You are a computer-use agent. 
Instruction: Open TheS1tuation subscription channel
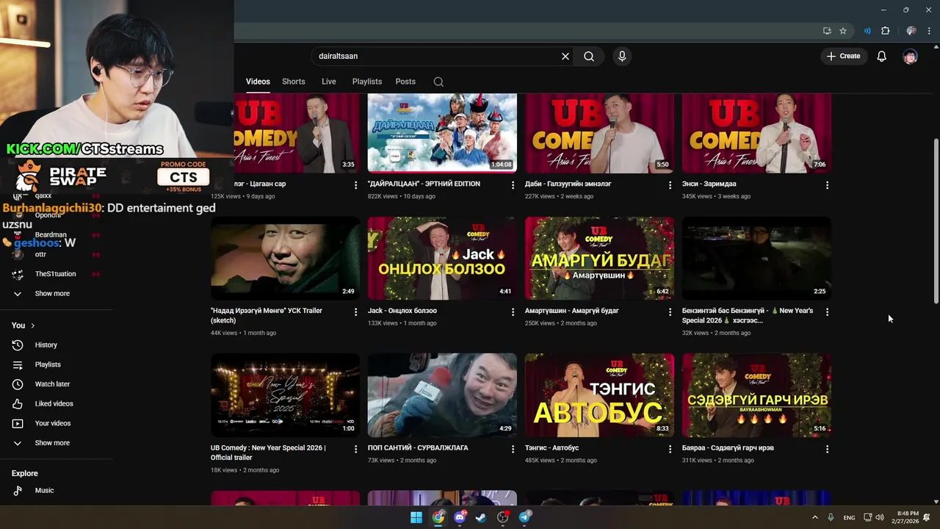coord(57,274)
